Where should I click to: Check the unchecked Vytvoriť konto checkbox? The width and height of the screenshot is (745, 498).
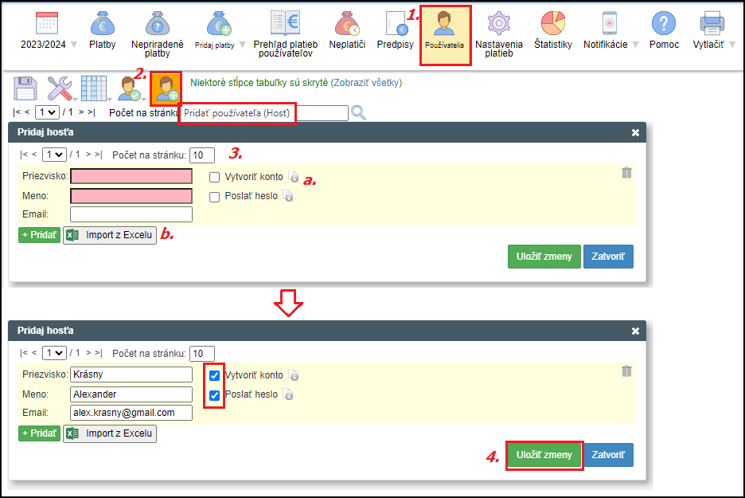point(214,178)
